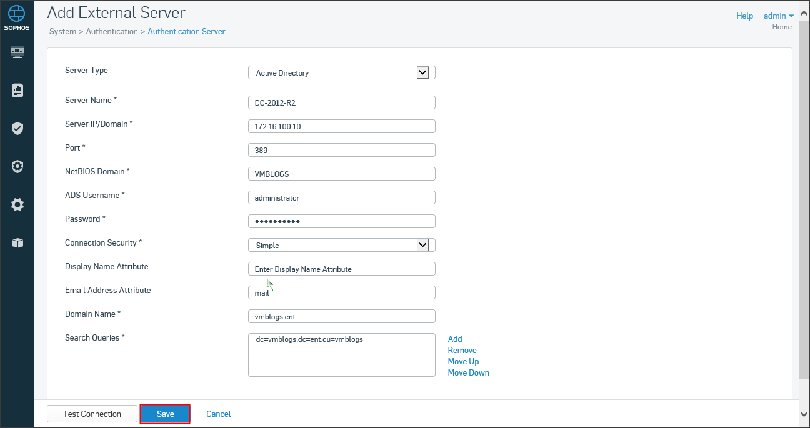Expand the Server Type dropdown
Screen dimensions: 810x428
tap(422, 72)
